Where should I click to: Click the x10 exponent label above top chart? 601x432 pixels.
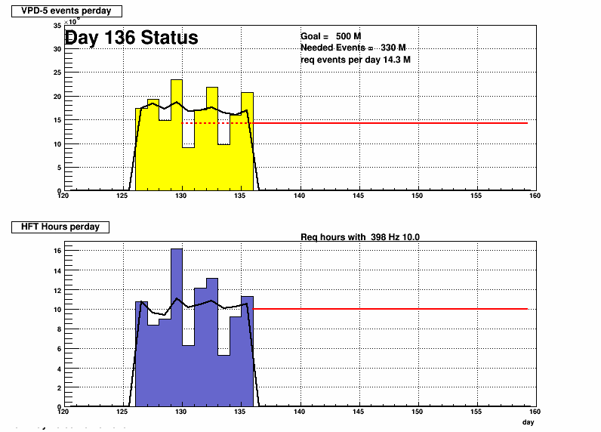(x=71, y=21)
